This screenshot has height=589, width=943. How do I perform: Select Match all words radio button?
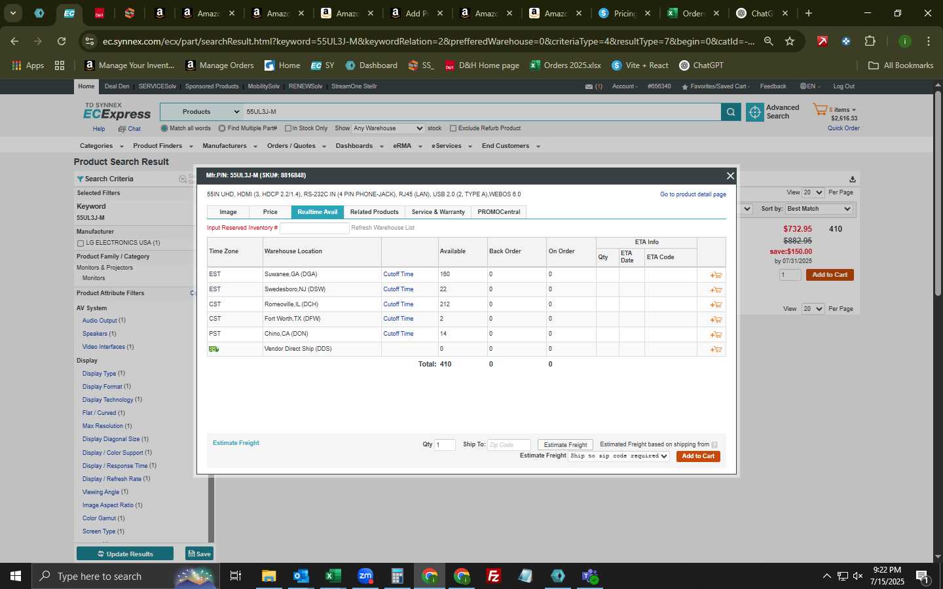point(164,128)
